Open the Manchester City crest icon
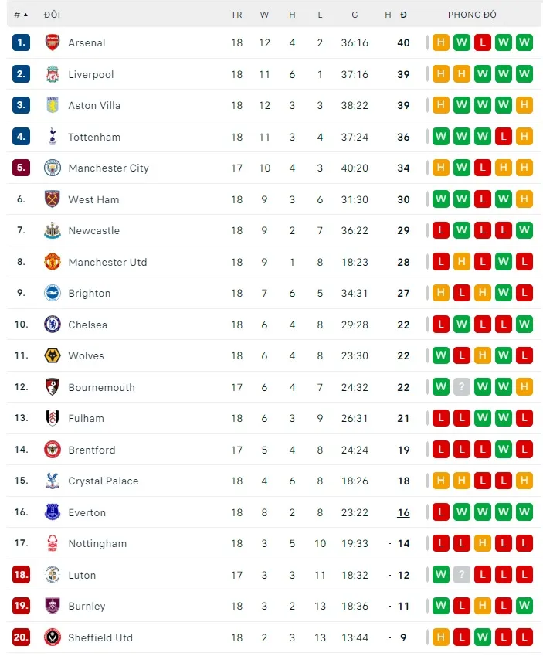Image resolution: width=543 pixels, height=656 pixels. click(x=53, y=168)
